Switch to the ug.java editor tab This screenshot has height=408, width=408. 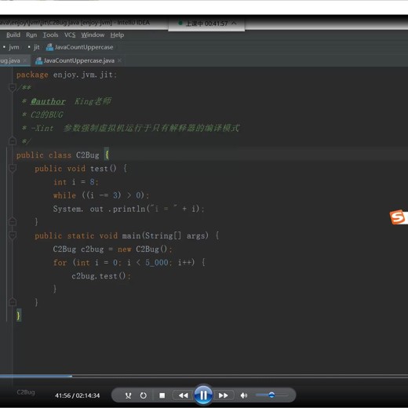[x=10, y=60]
